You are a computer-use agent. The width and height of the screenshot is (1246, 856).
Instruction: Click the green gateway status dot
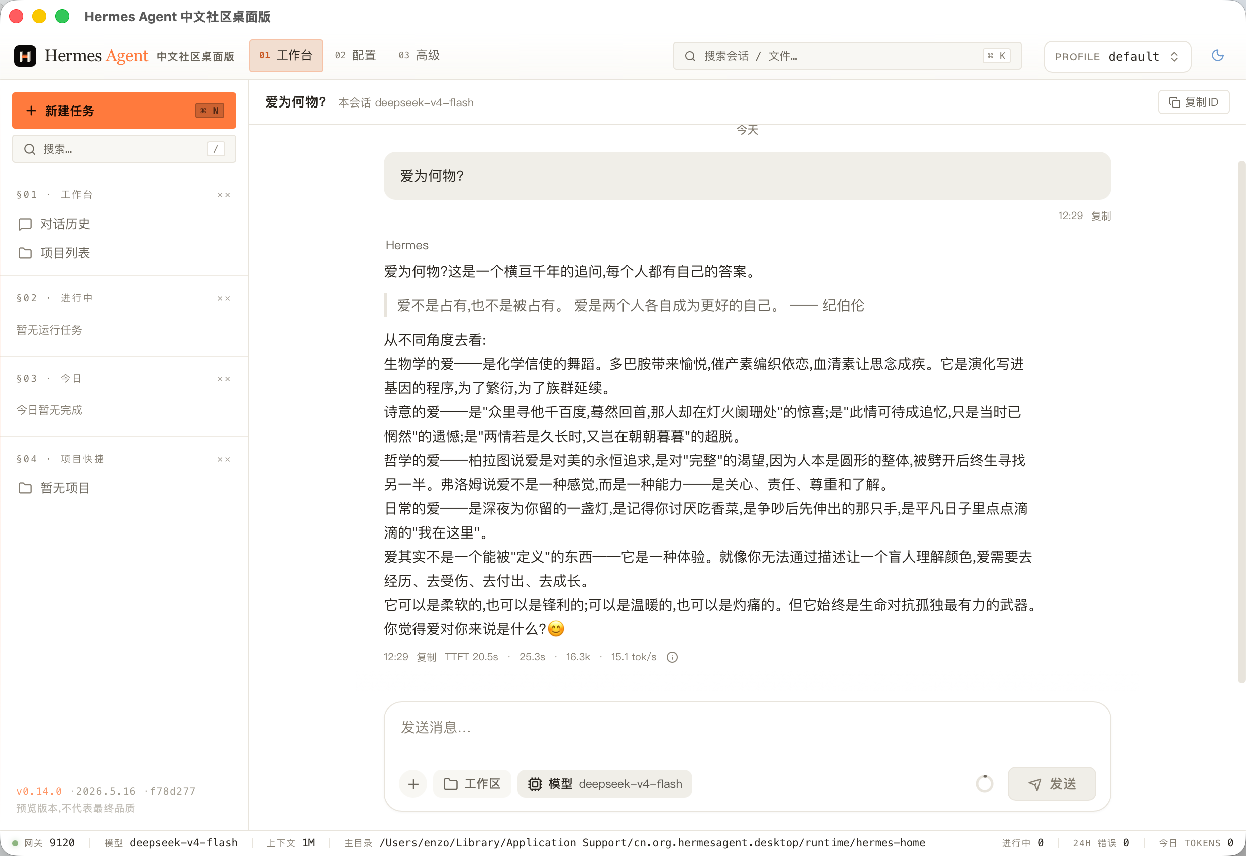tap(15, 843)
